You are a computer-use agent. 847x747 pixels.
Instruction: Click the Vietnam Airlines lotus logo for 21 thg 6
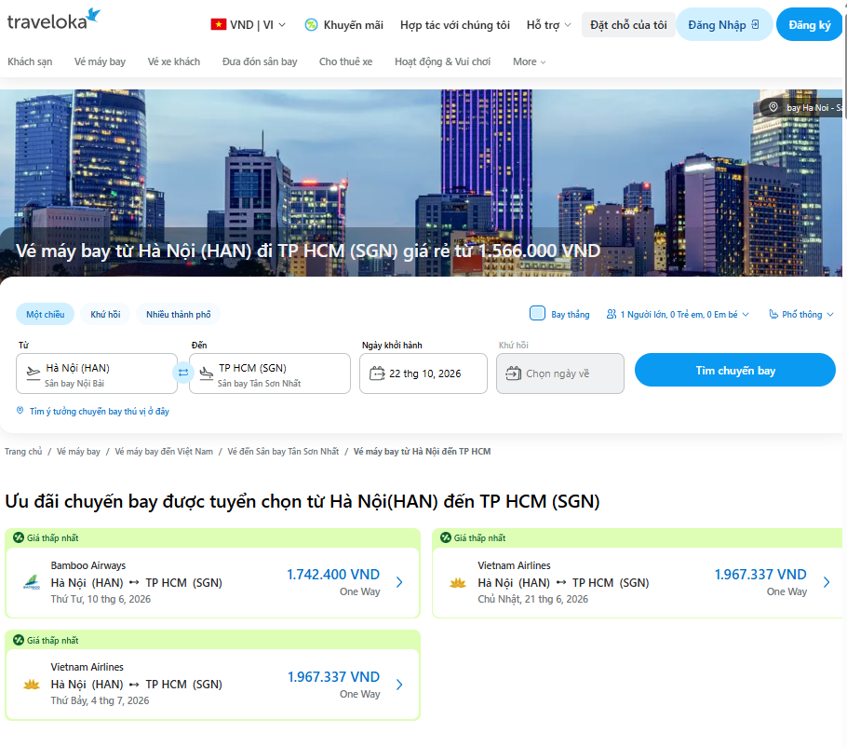(x=458, y=583)
